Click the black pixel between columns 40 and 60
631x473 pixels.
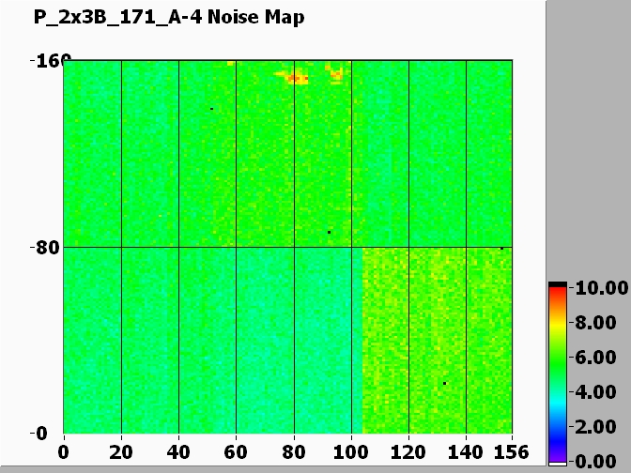pos(212,109)
